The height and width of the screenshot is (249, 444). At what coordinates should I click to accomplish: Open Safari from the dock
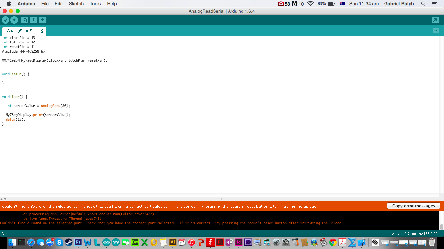click(31, 242)
